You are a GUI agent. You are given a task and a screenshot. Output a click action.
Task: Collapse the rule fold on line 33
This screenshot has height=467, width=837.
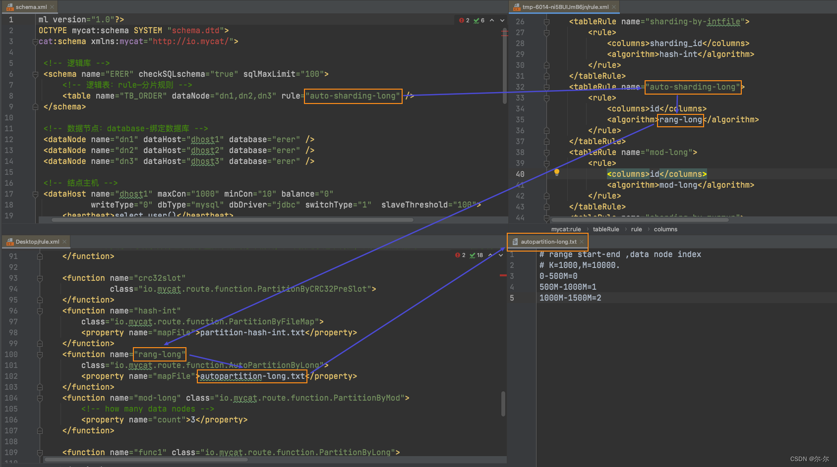coord(546,98)
